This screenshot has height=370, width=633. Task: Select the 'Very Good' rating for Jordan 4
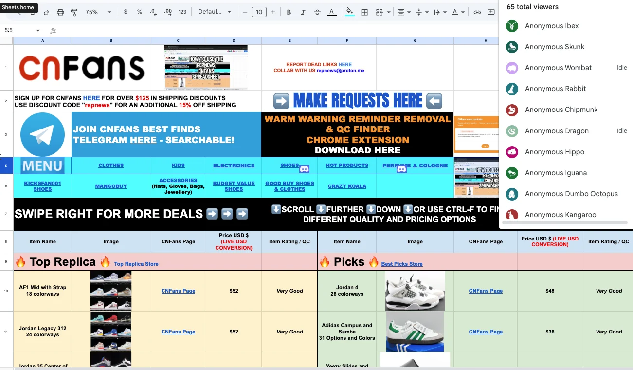coord(609,291)
